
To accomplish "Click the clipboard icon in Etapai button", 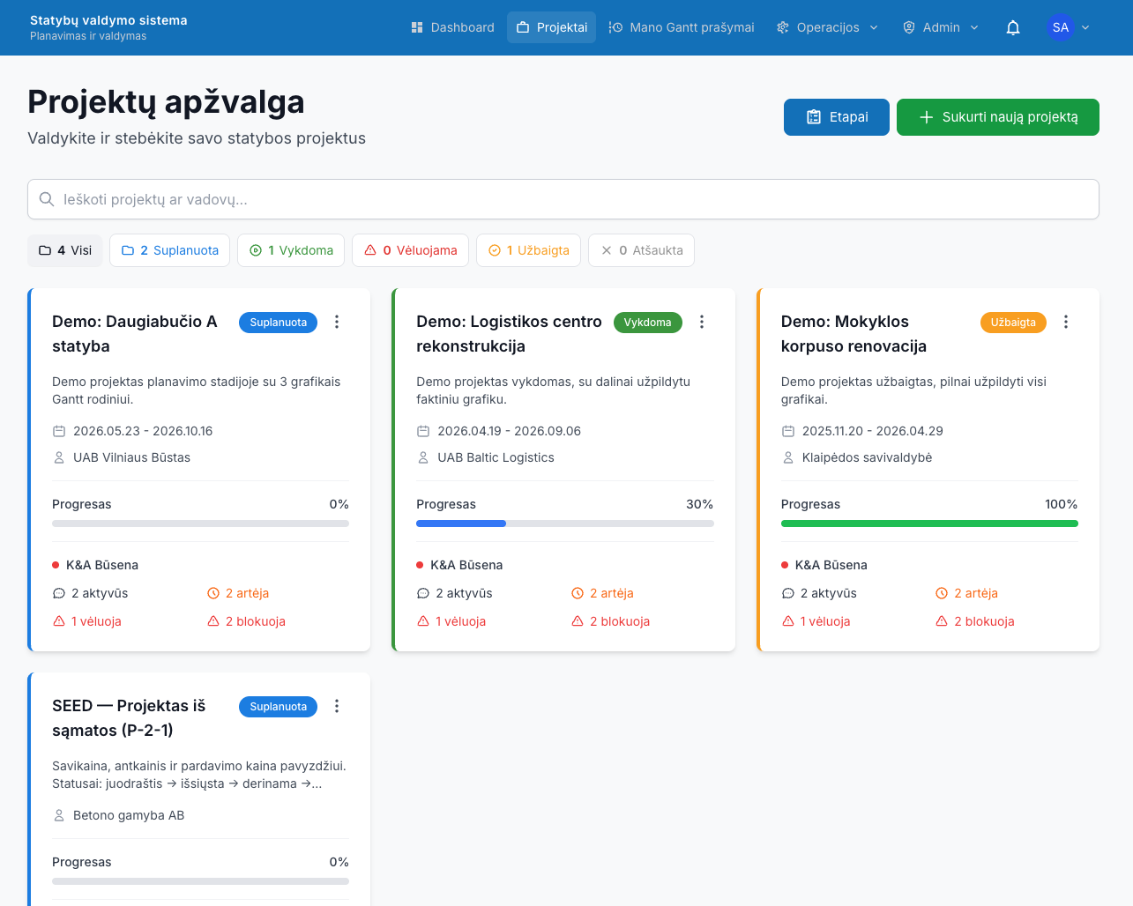I will (814, 117).
